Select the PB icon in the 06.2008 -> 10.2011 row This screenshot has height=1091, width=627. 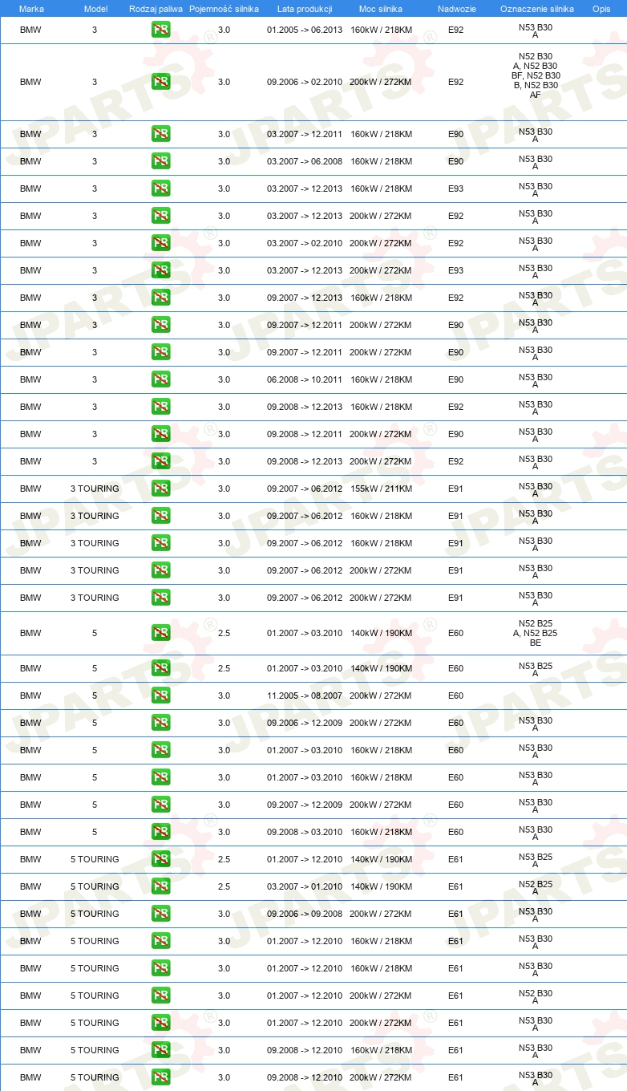pos(160,379)
